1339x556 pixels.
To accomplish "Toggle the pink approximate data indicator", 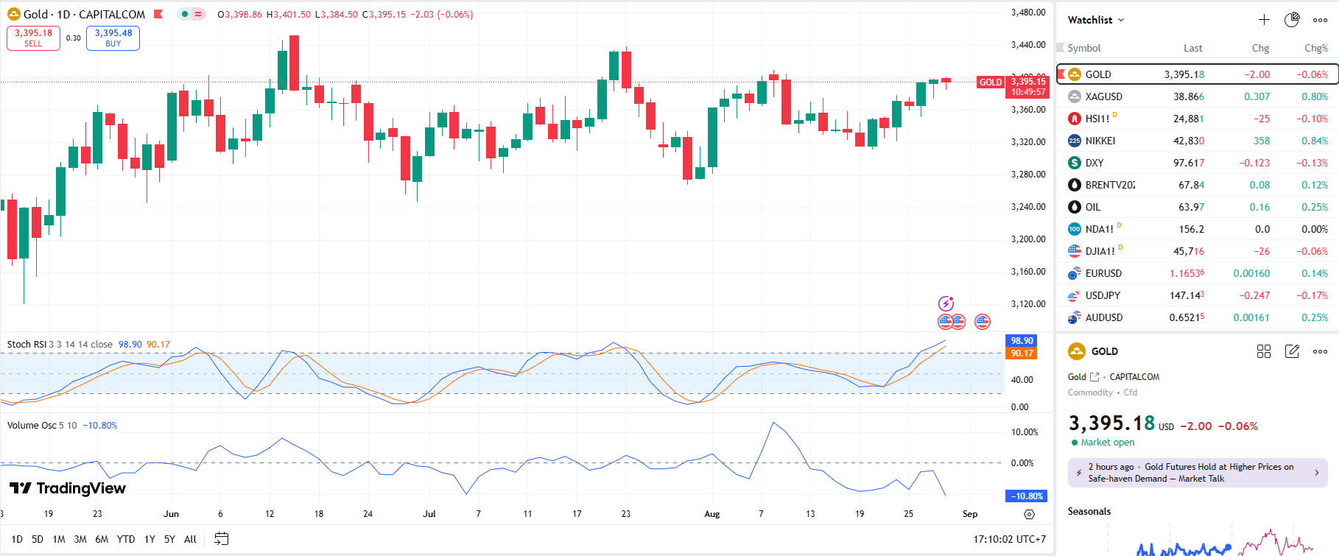I will 198,14.
